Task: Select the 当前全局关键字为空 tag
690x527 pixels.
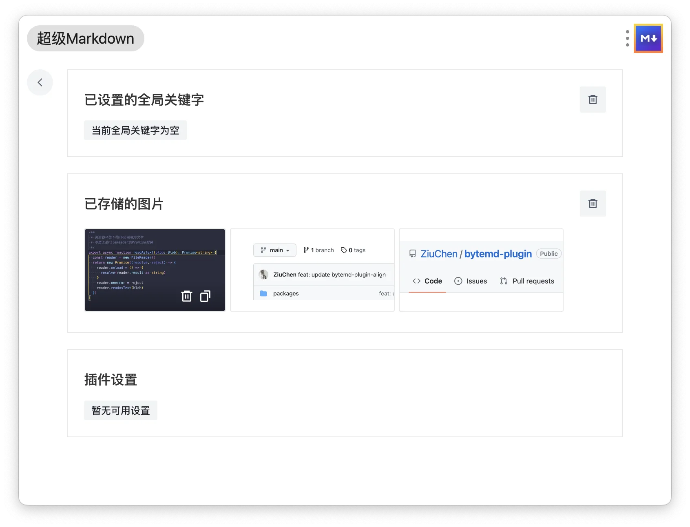Action: pyautogui.click(x=135, y=130)
